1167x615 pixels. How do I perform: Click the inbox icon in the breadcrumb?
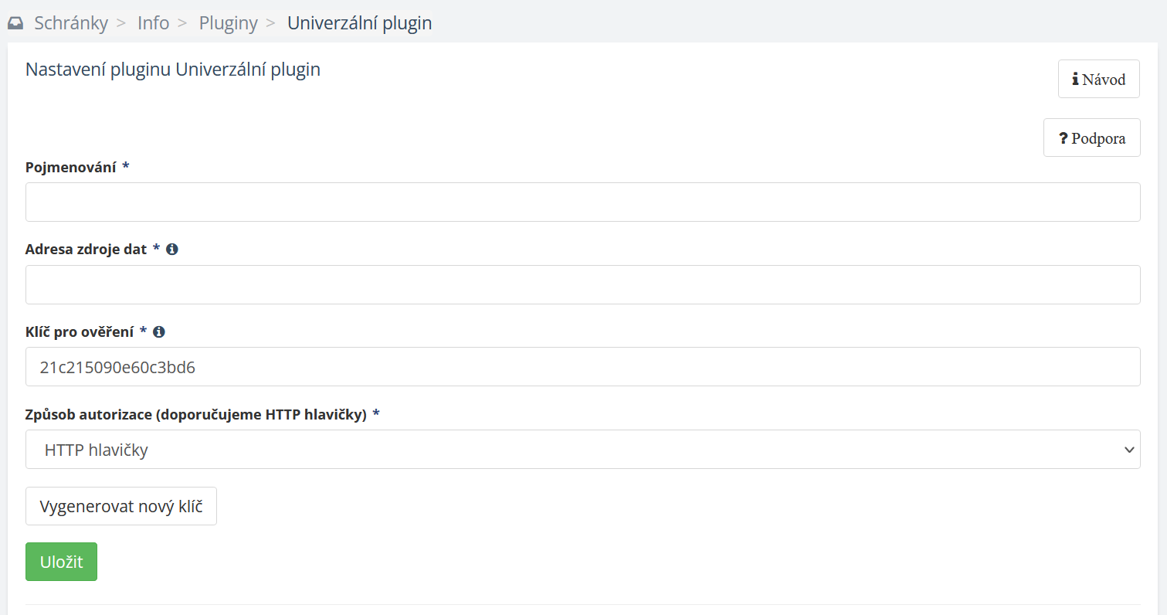coord(15,23)
